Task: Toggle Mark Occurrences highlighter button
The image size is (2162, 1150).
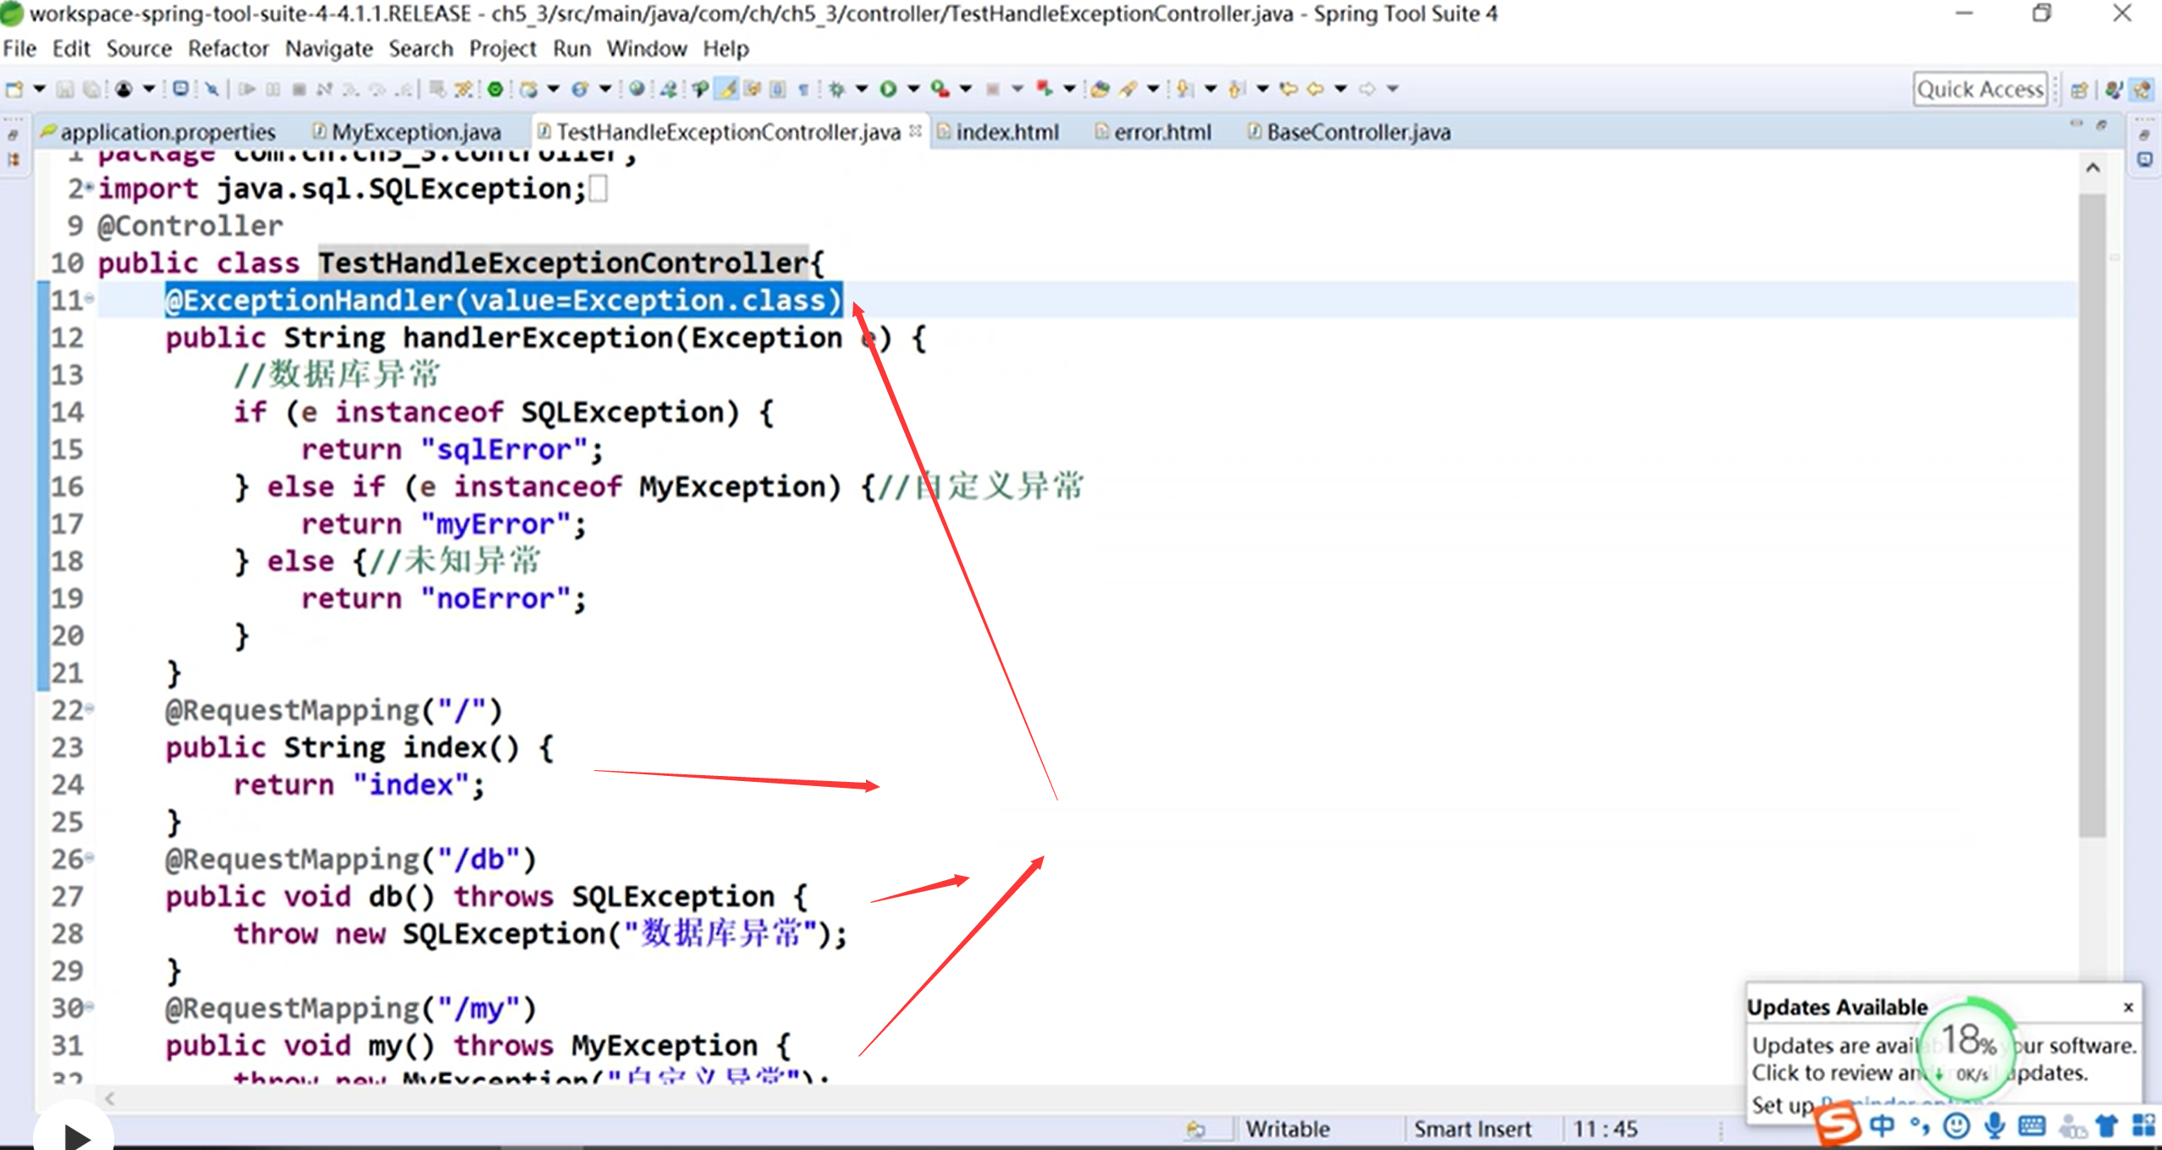Action: coord(727,89)
